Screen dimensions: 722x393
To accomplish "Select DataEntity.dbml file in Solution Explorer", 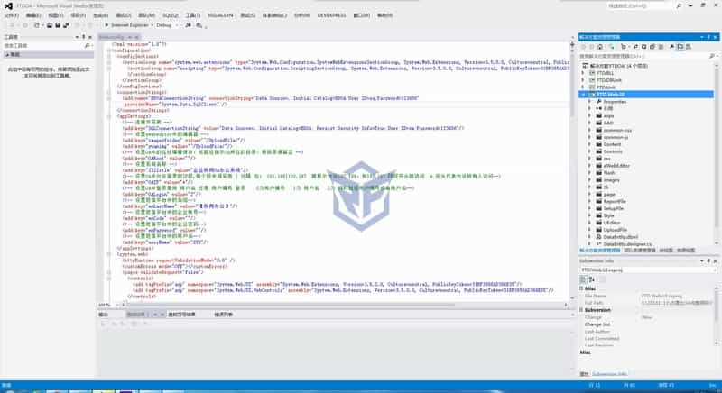I will [x=621, y=236].
